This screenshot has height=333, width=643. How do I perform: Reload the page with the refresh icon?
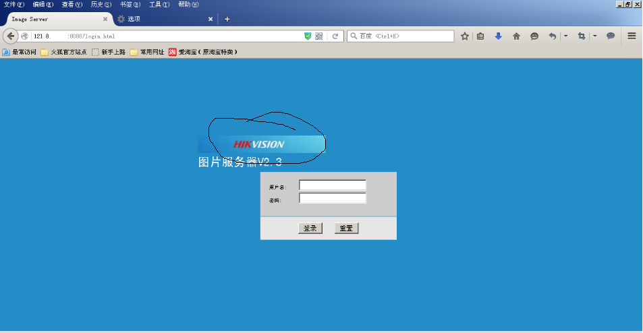[335, 36]
